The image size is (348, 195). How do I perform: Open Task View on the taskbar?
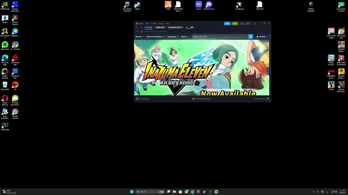click(169, 192)
